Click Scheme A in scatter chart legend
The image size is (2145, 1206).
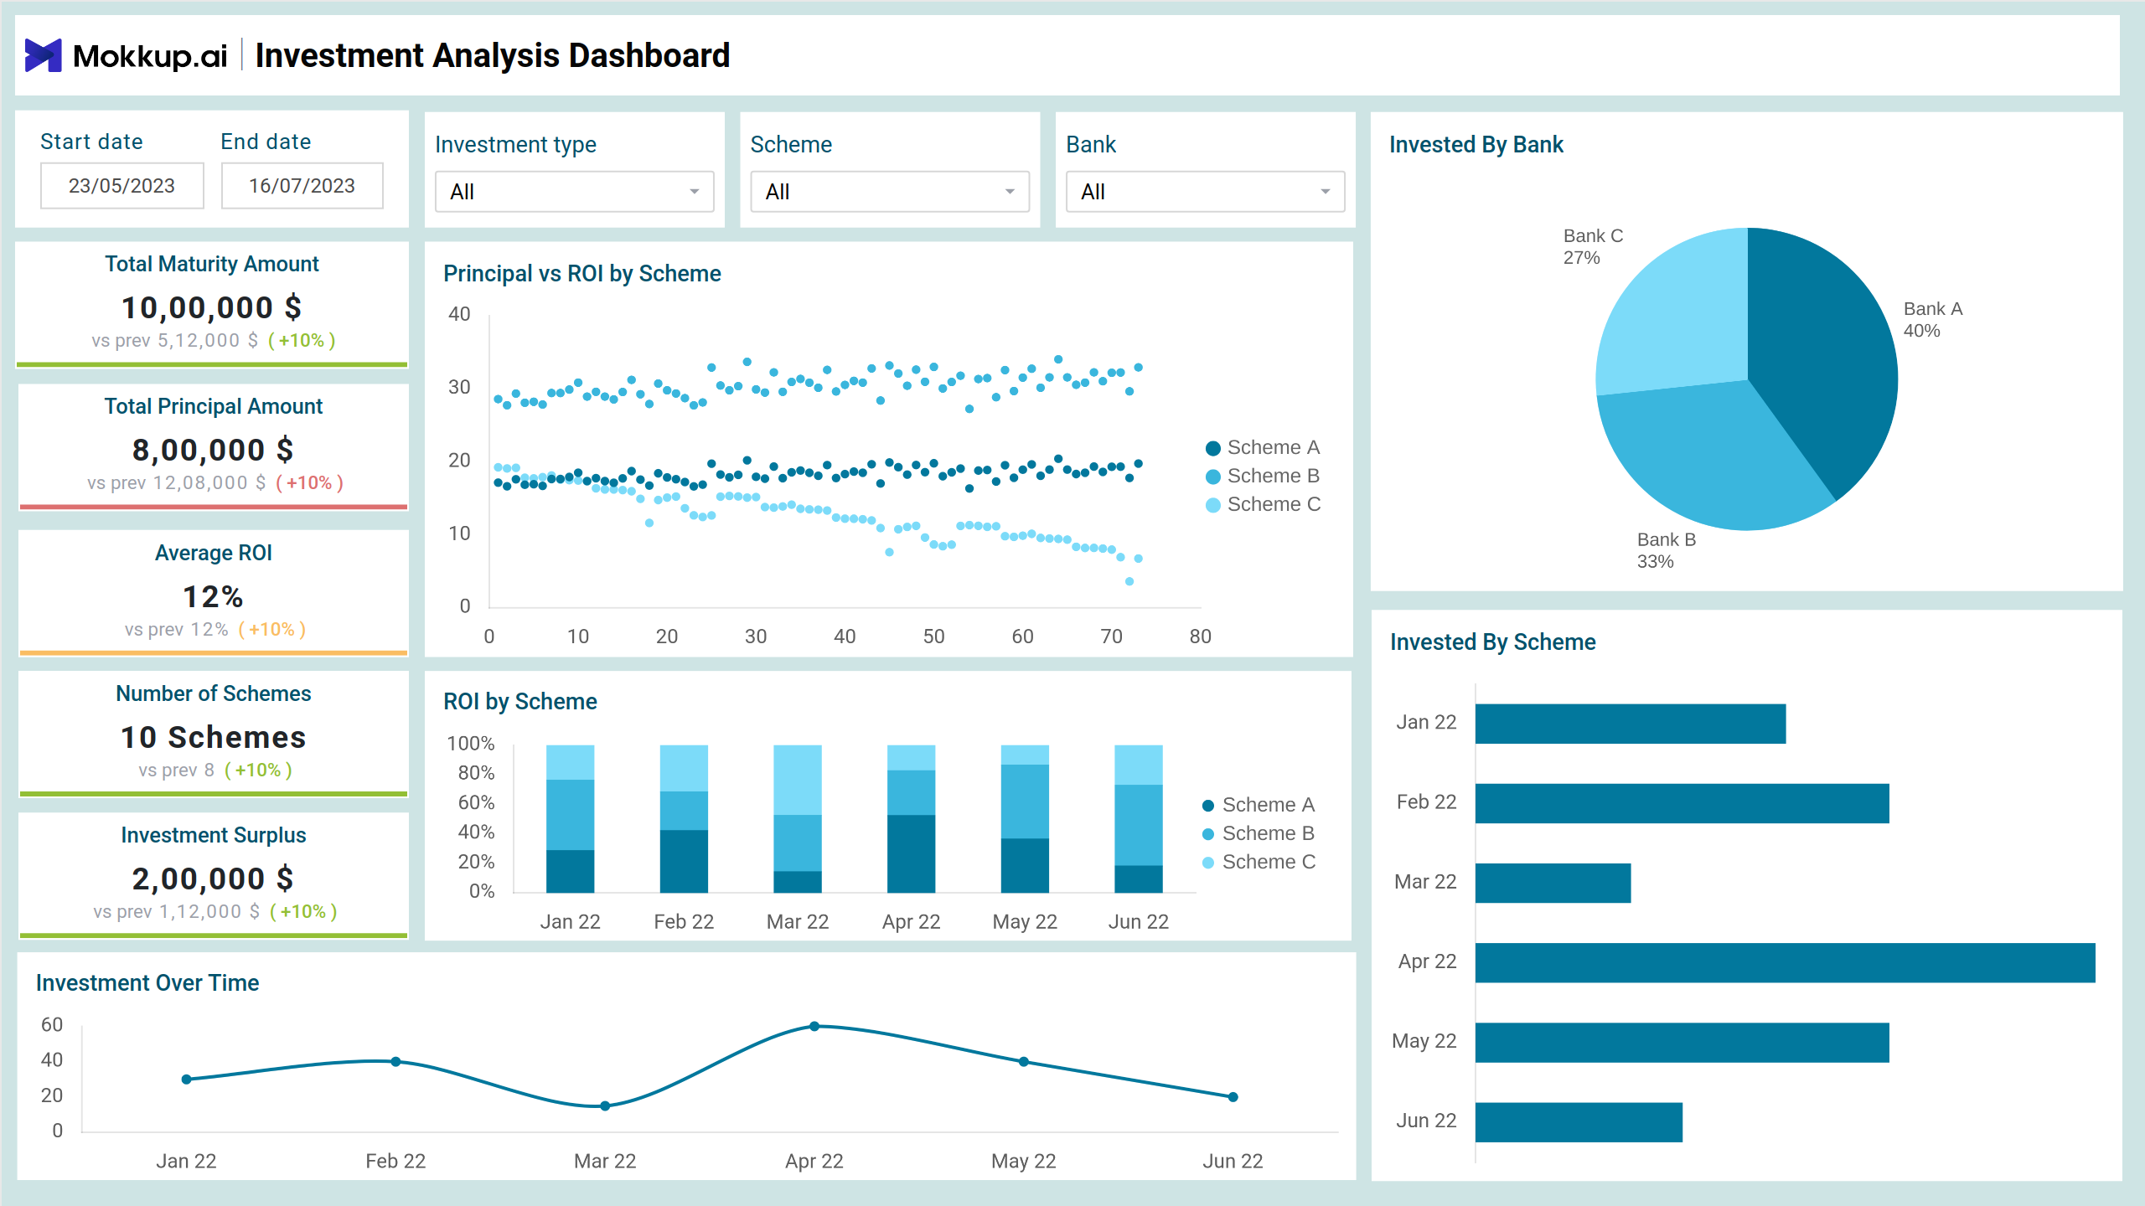coord(1263,447)
